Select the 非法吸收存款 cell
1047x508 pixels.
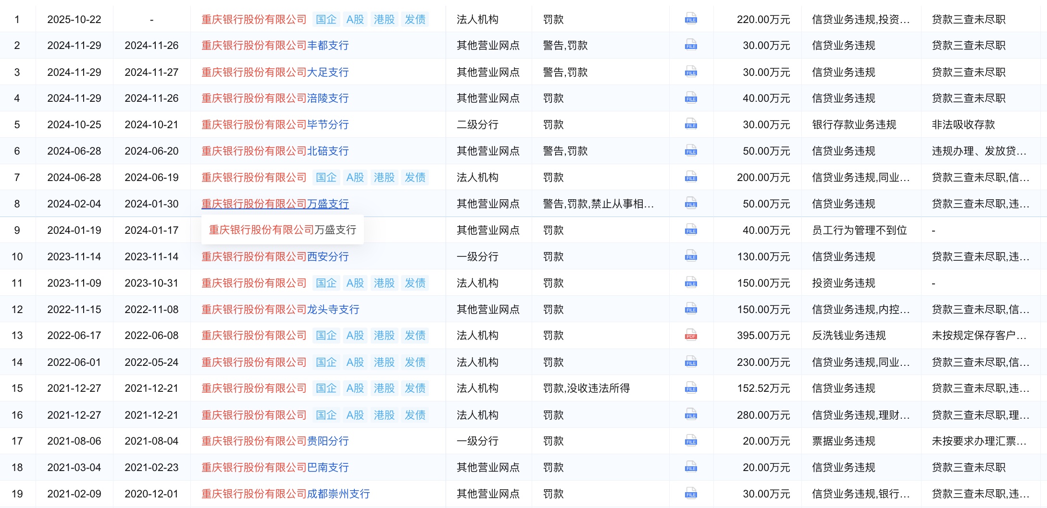pyautogui.click(x=963, y=125)
